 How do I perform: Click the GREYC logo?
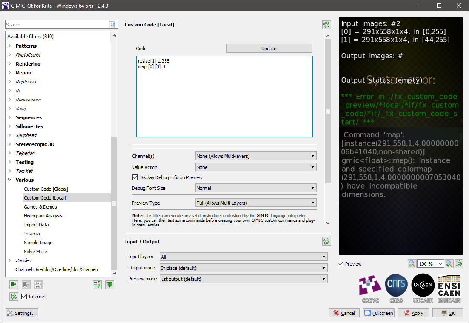[x=370, y=289]
